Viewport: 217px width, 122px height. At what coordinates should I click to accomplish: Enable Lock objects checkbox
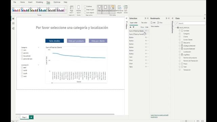point(85,13)
